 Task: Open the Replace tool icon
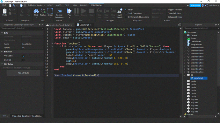43,11
